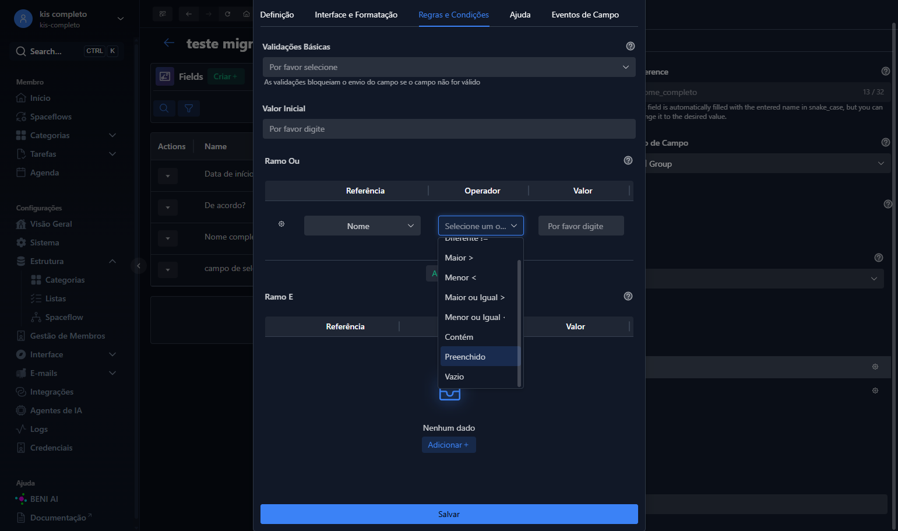The height and width of the screenshot is (531, 898).
Task: Click the Integrações icon in sidebar
Action: (21, 392)
